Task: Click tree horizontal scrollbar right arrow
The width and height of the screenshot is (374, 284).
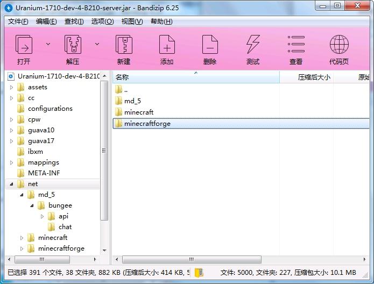Action: [x=95, y=259]
